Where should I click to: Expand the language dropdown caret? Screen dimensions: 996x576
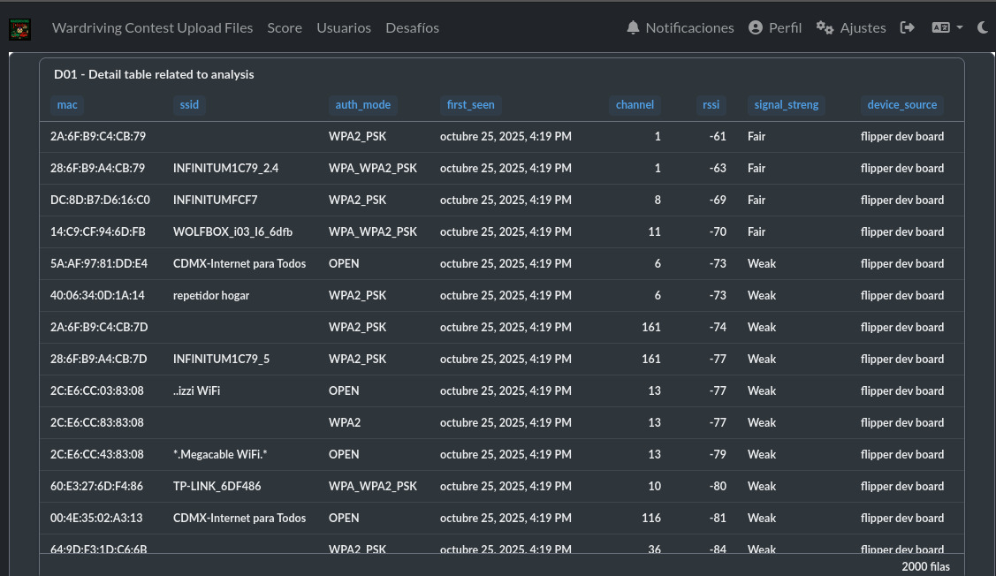pyautogui.click(x=960, y=28)
